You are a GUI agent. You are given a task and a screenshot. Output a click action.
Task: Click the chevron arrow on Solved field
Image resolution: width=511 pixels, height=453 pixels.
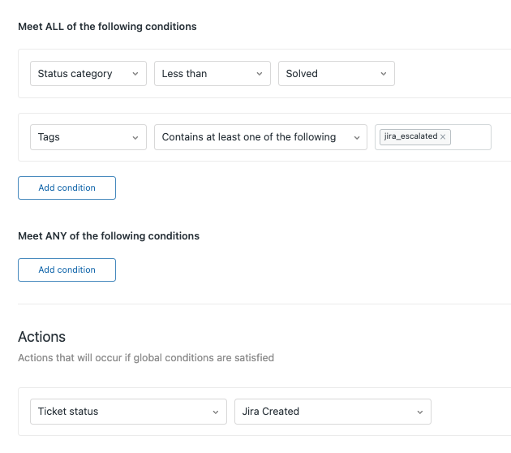(383, 74)
